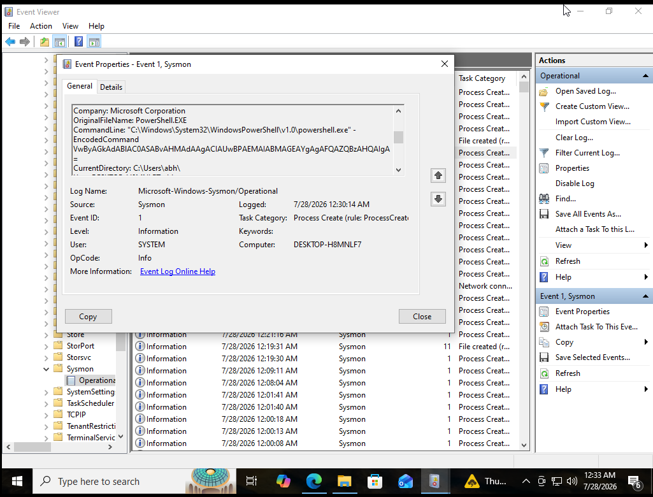Expand the StorPort tree node
The image size is (653, 497).
click(x=47, y=346)
